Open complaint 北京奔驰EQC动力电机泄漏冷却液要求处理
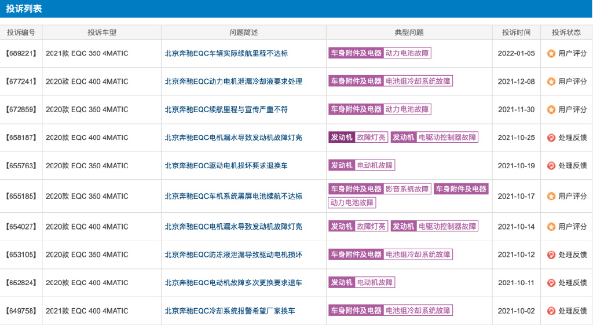The width and height of the screenshot is (593, 325). tap(233, 82)
